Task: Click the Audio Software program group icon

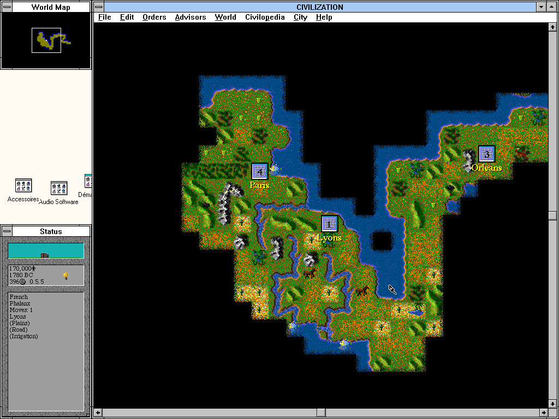Action: (59, 188)
